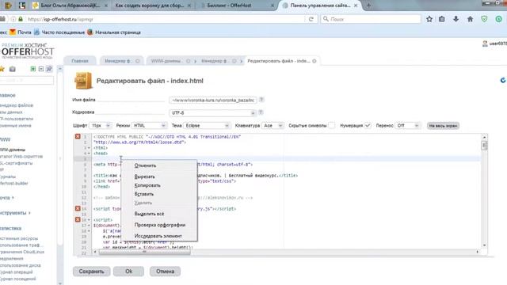Viewport: 507px width, 285px height.
Task: Open the Режим HTML dropdown
Action: (x=150, y=125)
